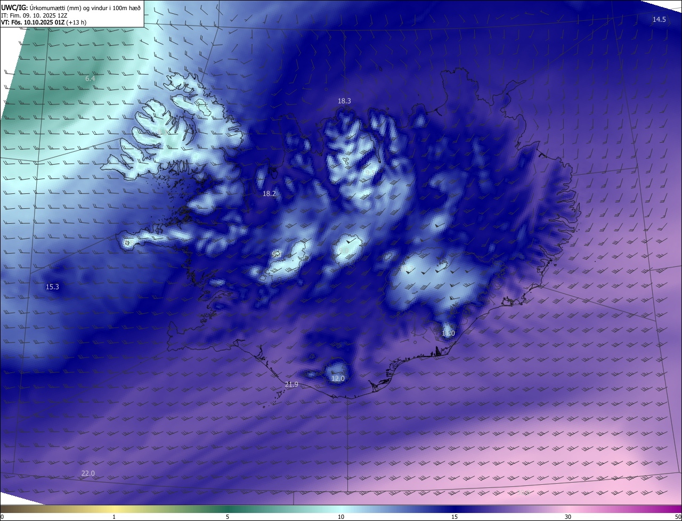682x521 pixels.
Task: Select the 11.0 value label on the map
Action: pyautogui.click(x=448, y=333)
